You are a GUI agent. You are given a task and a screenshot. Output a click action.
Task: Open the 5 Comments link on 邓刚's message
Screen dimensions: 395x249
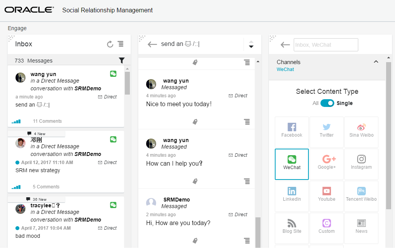pos(45,186)
